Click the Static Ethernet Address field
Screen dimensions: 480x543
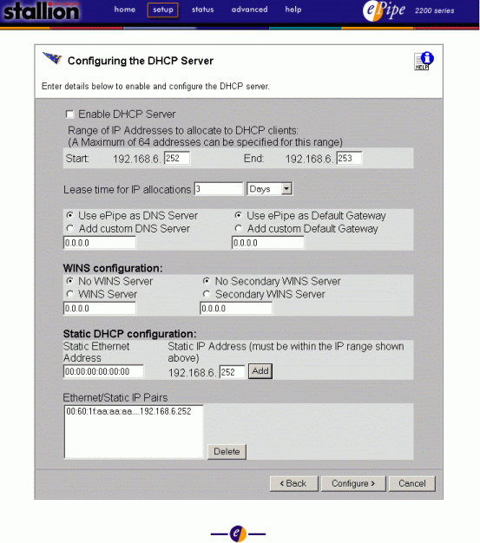[103, 371]
